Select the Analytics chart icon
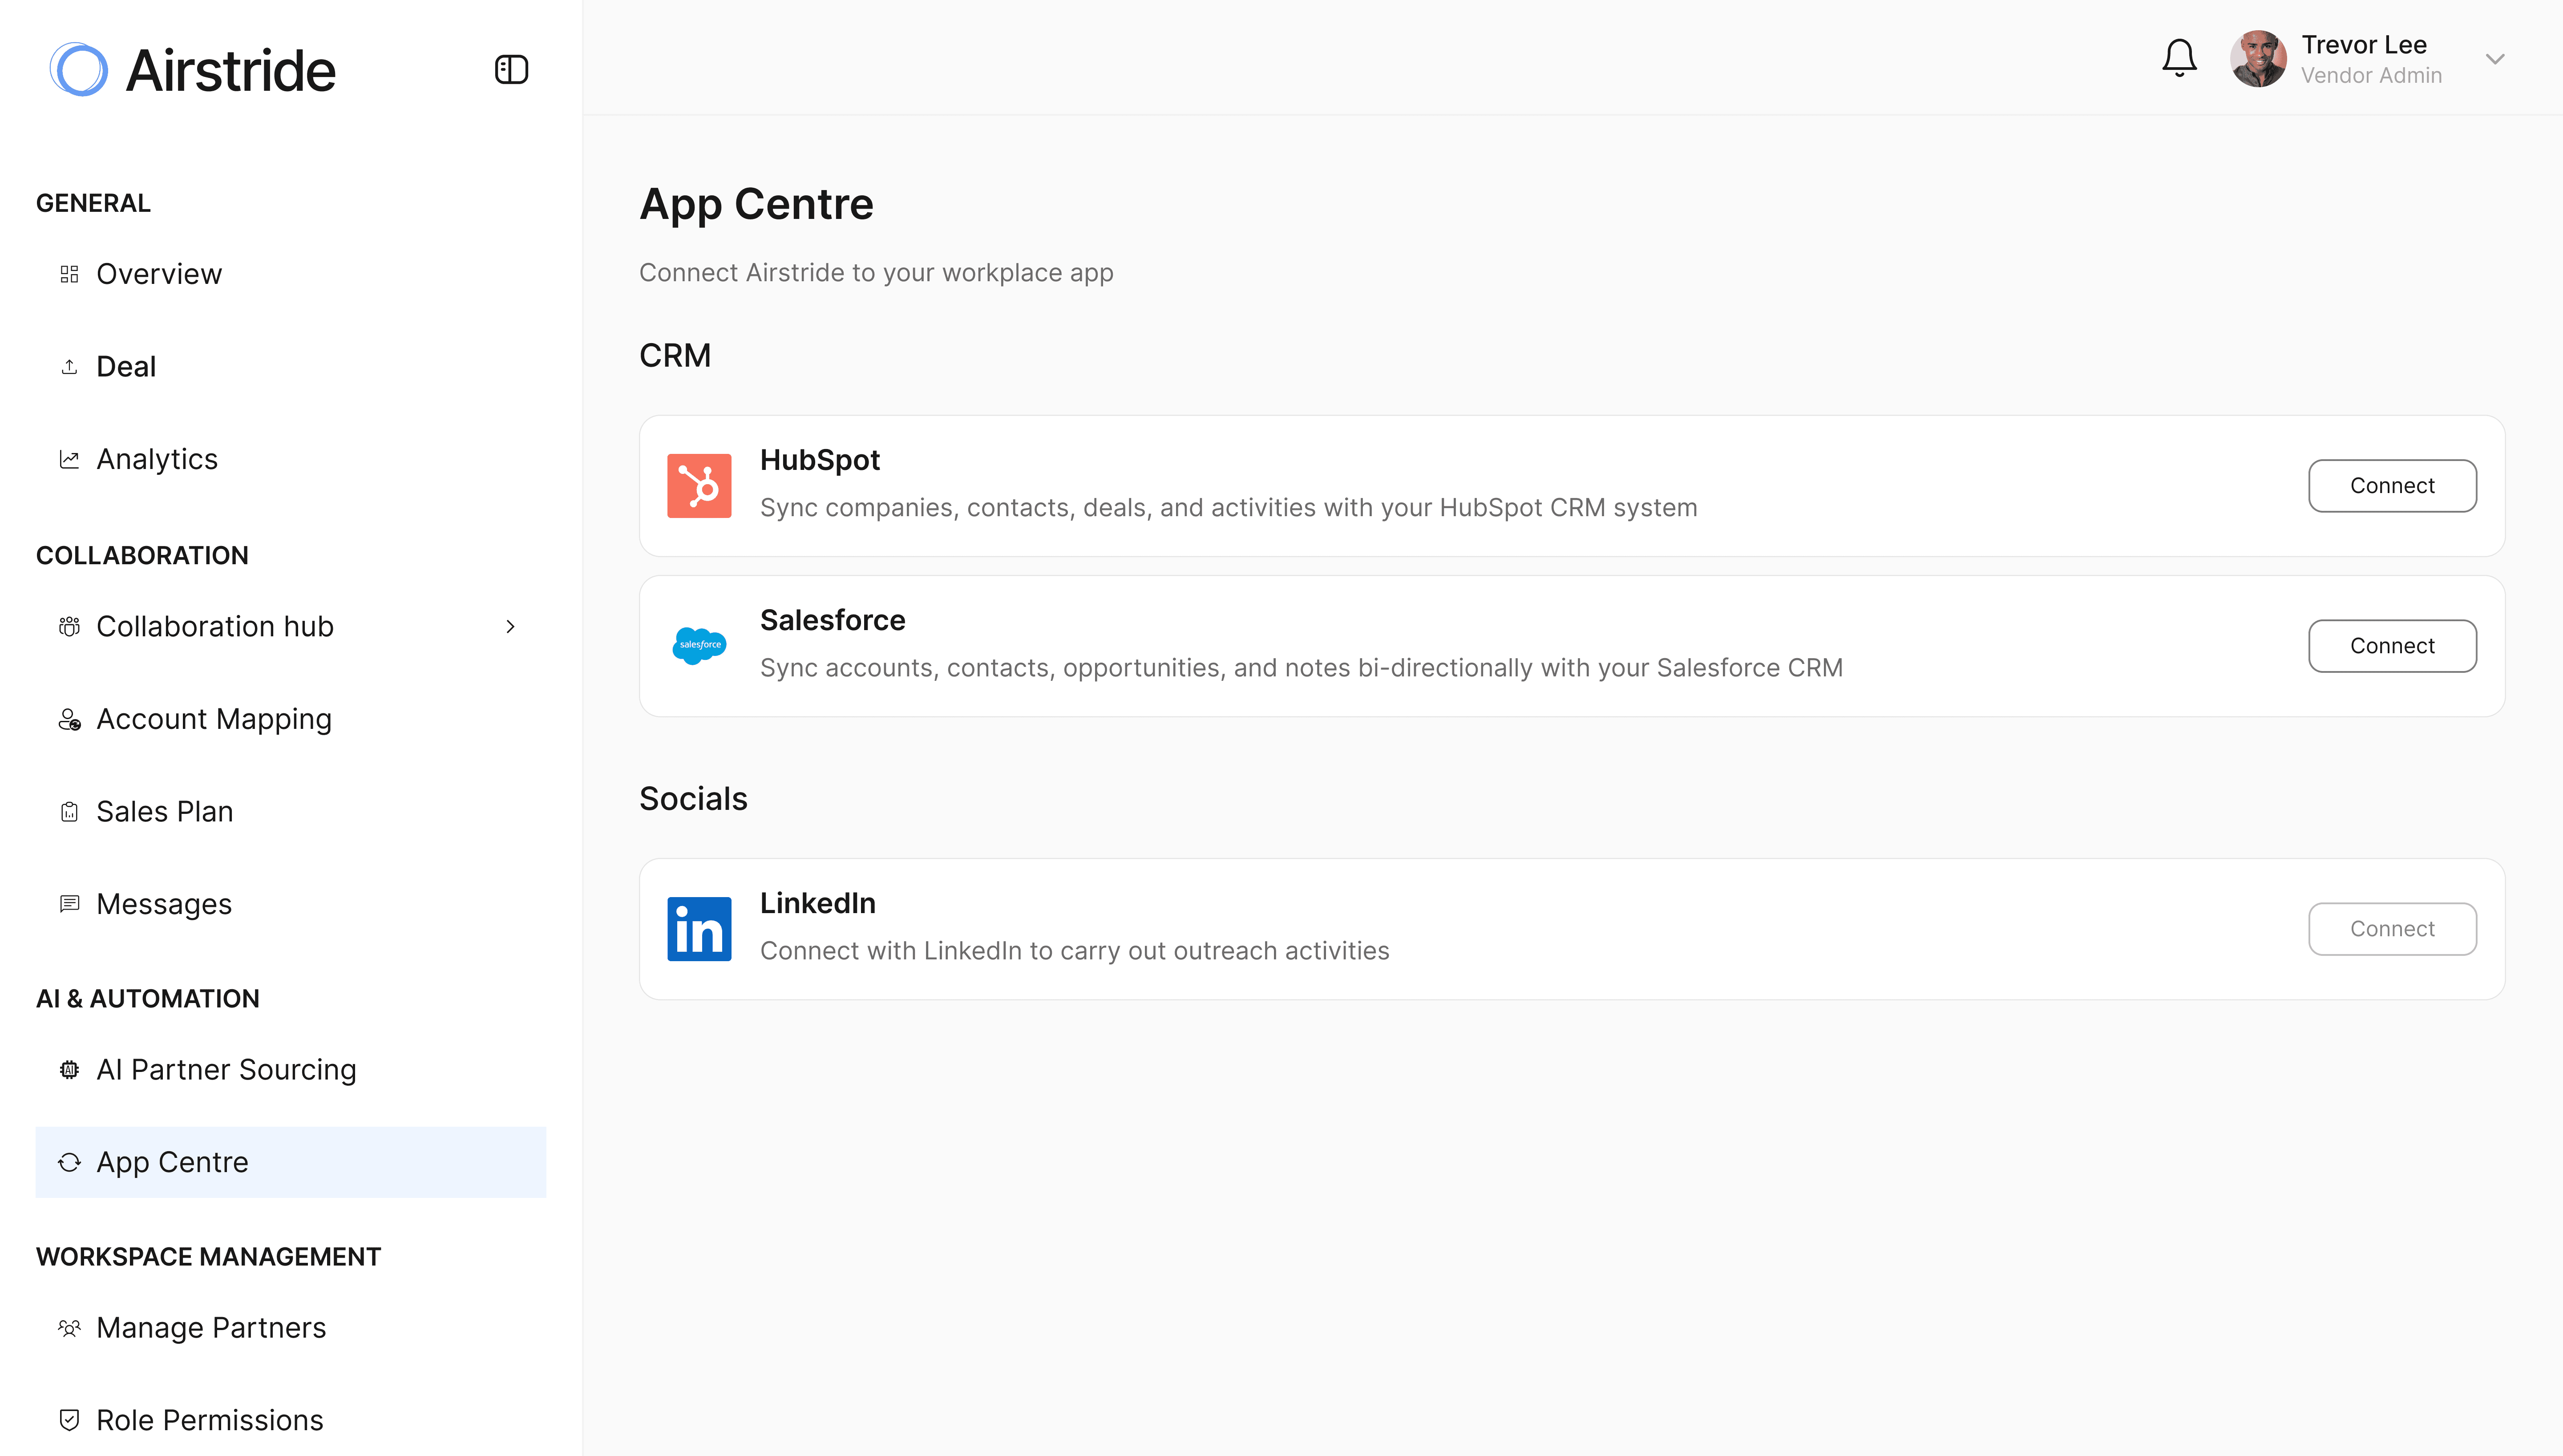Image resolution: width=2563 pixels, height=1456 pixels. click(69, 458)
